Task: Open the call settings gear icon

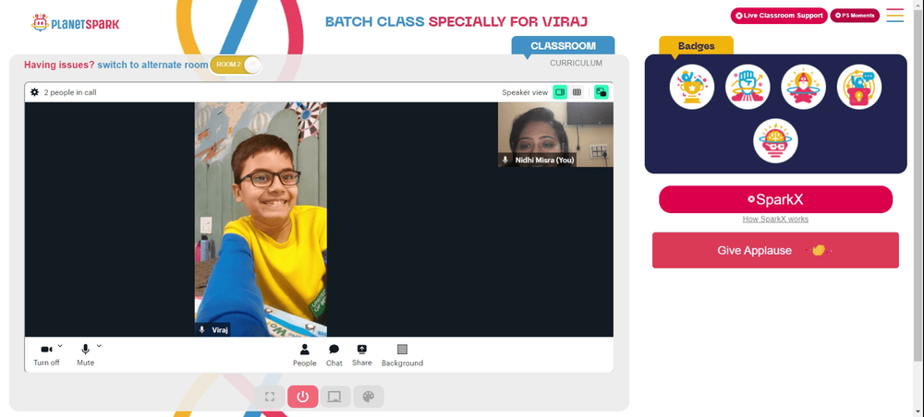Action: 35,92
